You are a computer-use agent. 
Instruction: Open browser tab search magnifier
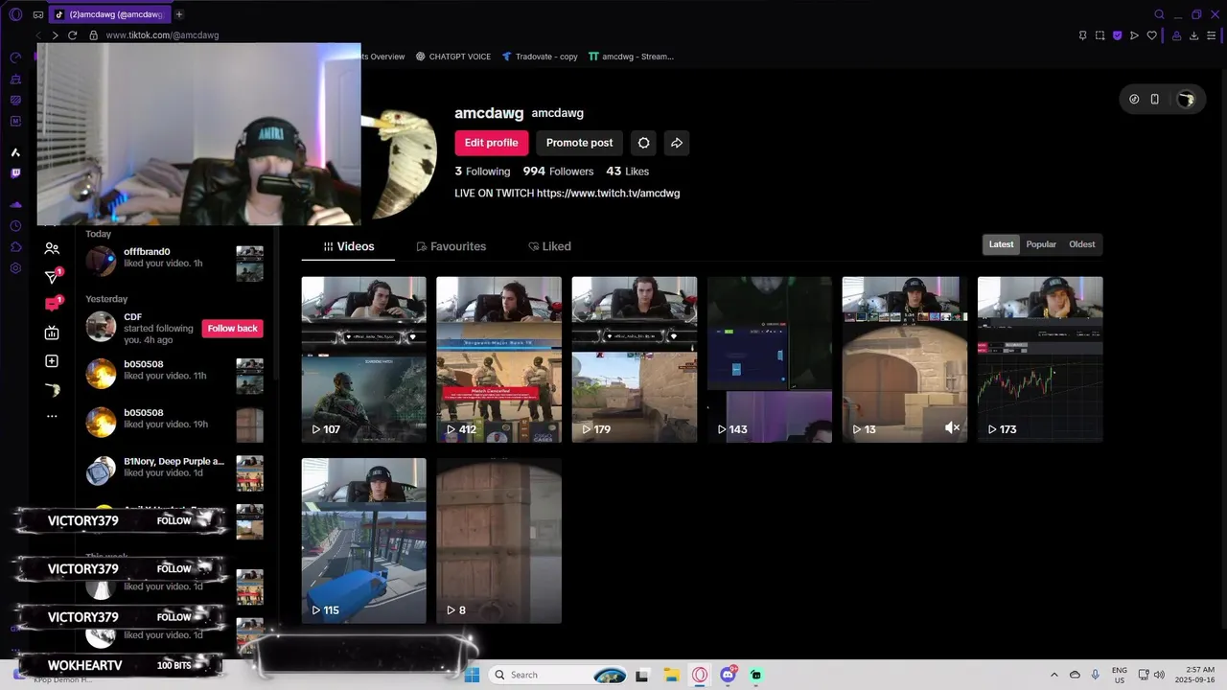(1159, 14)
